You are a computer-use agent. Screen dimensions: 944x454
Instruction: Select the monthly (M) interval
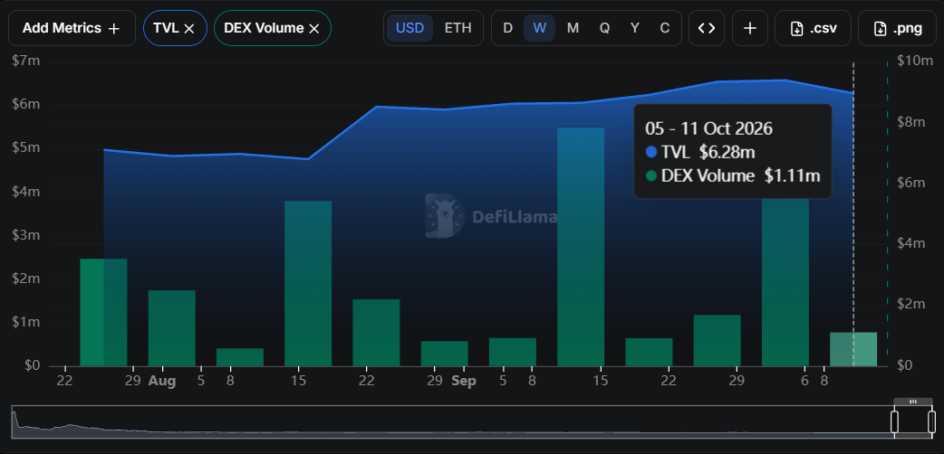point(573,28)
